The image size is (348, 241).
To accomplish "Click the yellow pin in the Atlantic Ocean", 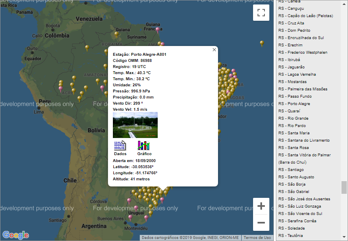I will 262,43.
